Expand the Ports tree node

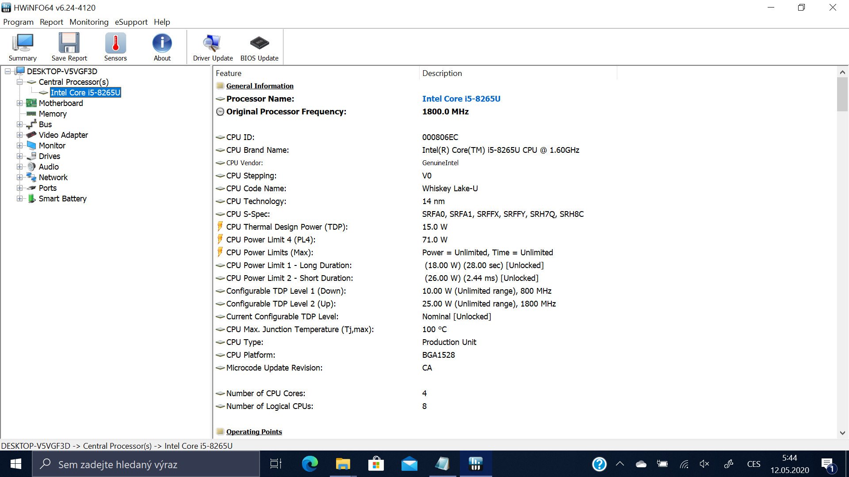click(19, 188)
